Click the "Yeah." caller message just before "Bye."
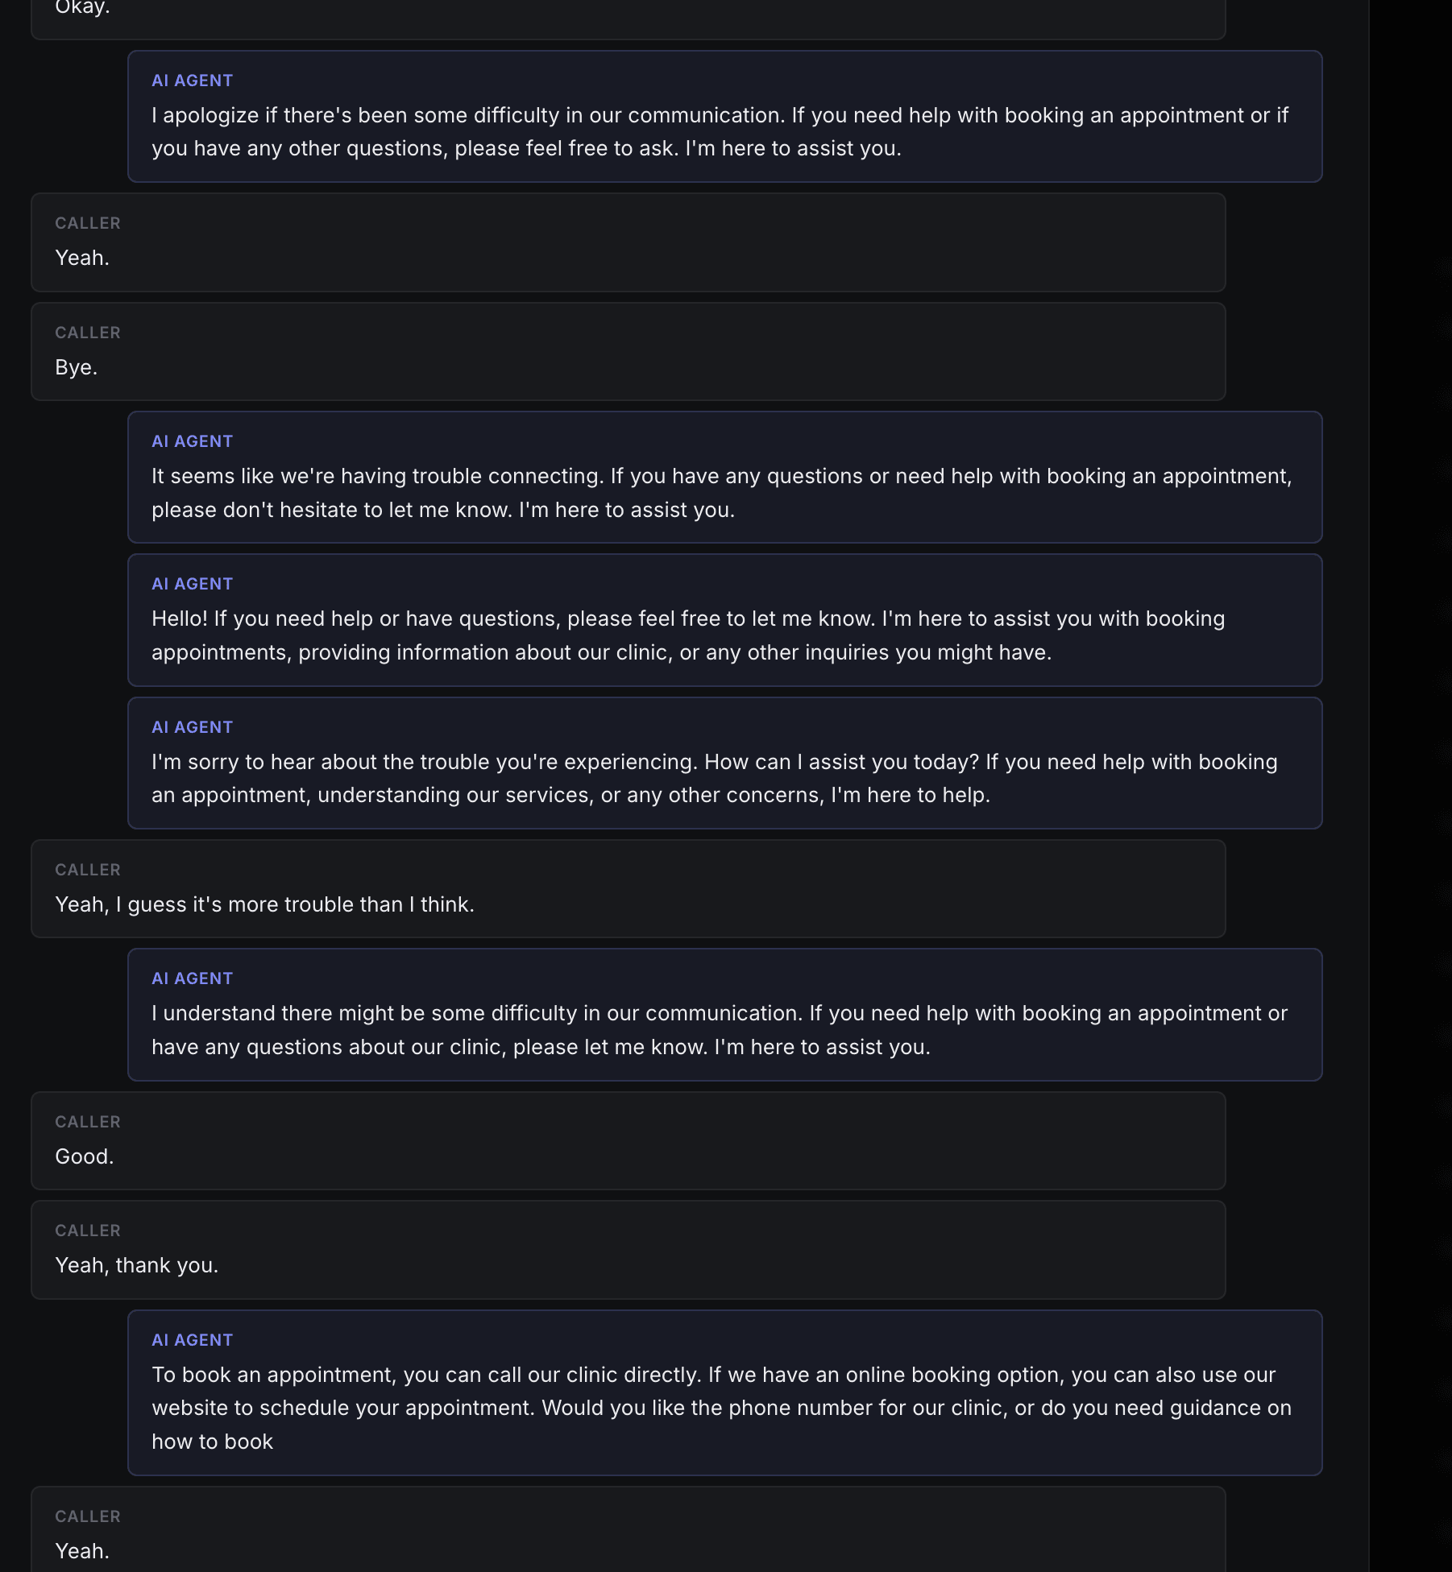This screenshot has height=1572, width=1452. coord(628,242)
